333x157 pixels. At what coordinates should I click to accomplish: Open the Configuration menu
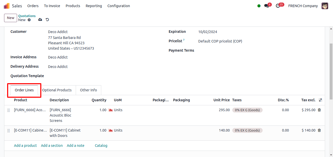click(x=119, y=6)
